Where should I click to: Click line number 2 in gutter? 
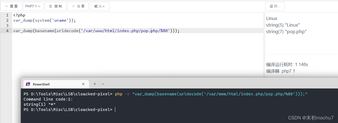click(x=7, y=20)
